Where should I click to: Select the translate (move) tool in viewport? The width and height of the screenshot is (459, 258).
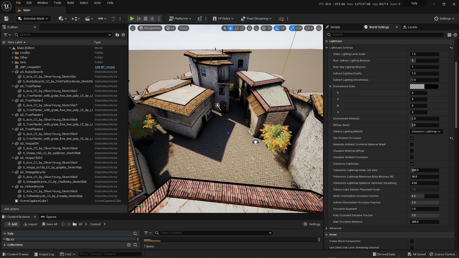click(x=230, y=28)
